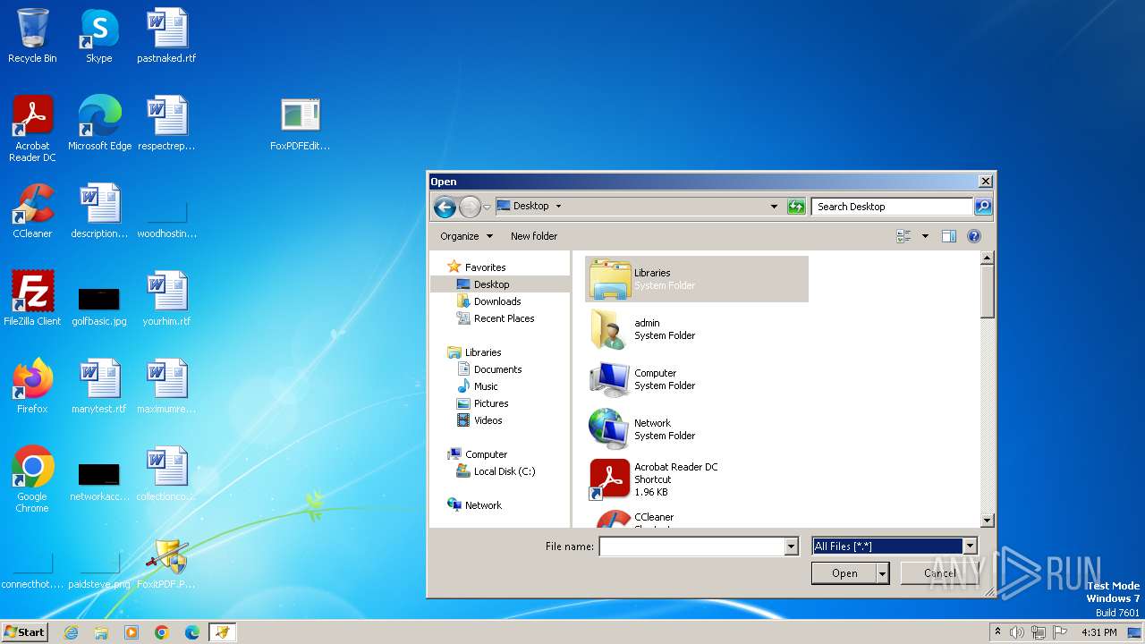The height and width of the screenshot is (644, 1145).
Task: Click the Cancel button
Action: [x=939, y=573]
